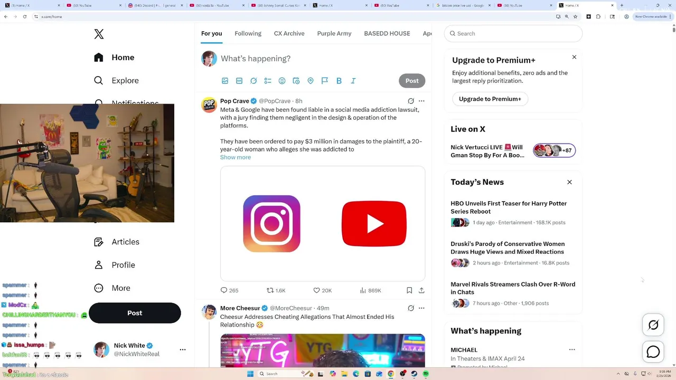
Task: Click Grok icon on More Cheesur post
Action: (411, 308)
